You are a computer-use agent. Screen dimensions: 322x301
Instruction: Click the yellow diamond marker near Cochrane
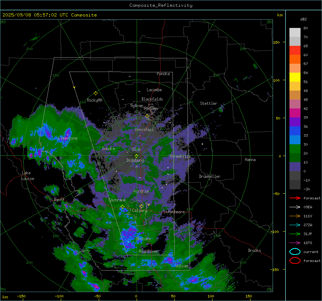point(122,207)
